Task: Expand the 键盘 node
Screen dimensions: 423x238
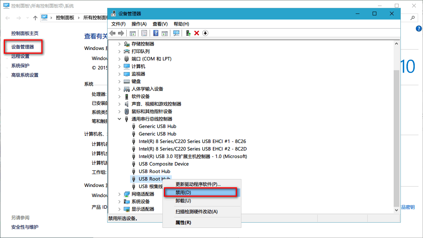Action: (x=119, y=81)
